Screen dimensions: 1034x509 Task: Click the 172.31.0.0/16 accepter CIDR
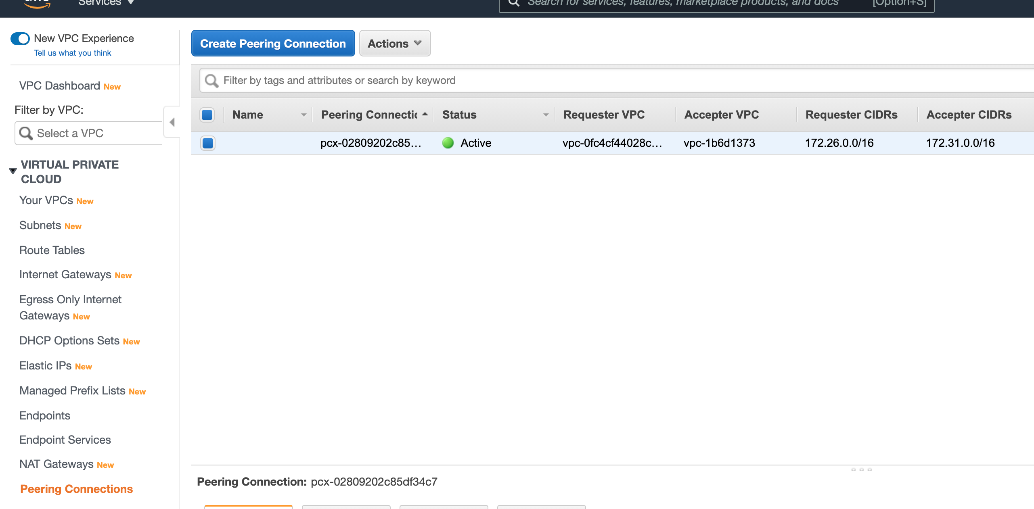[x=960, y=143]
